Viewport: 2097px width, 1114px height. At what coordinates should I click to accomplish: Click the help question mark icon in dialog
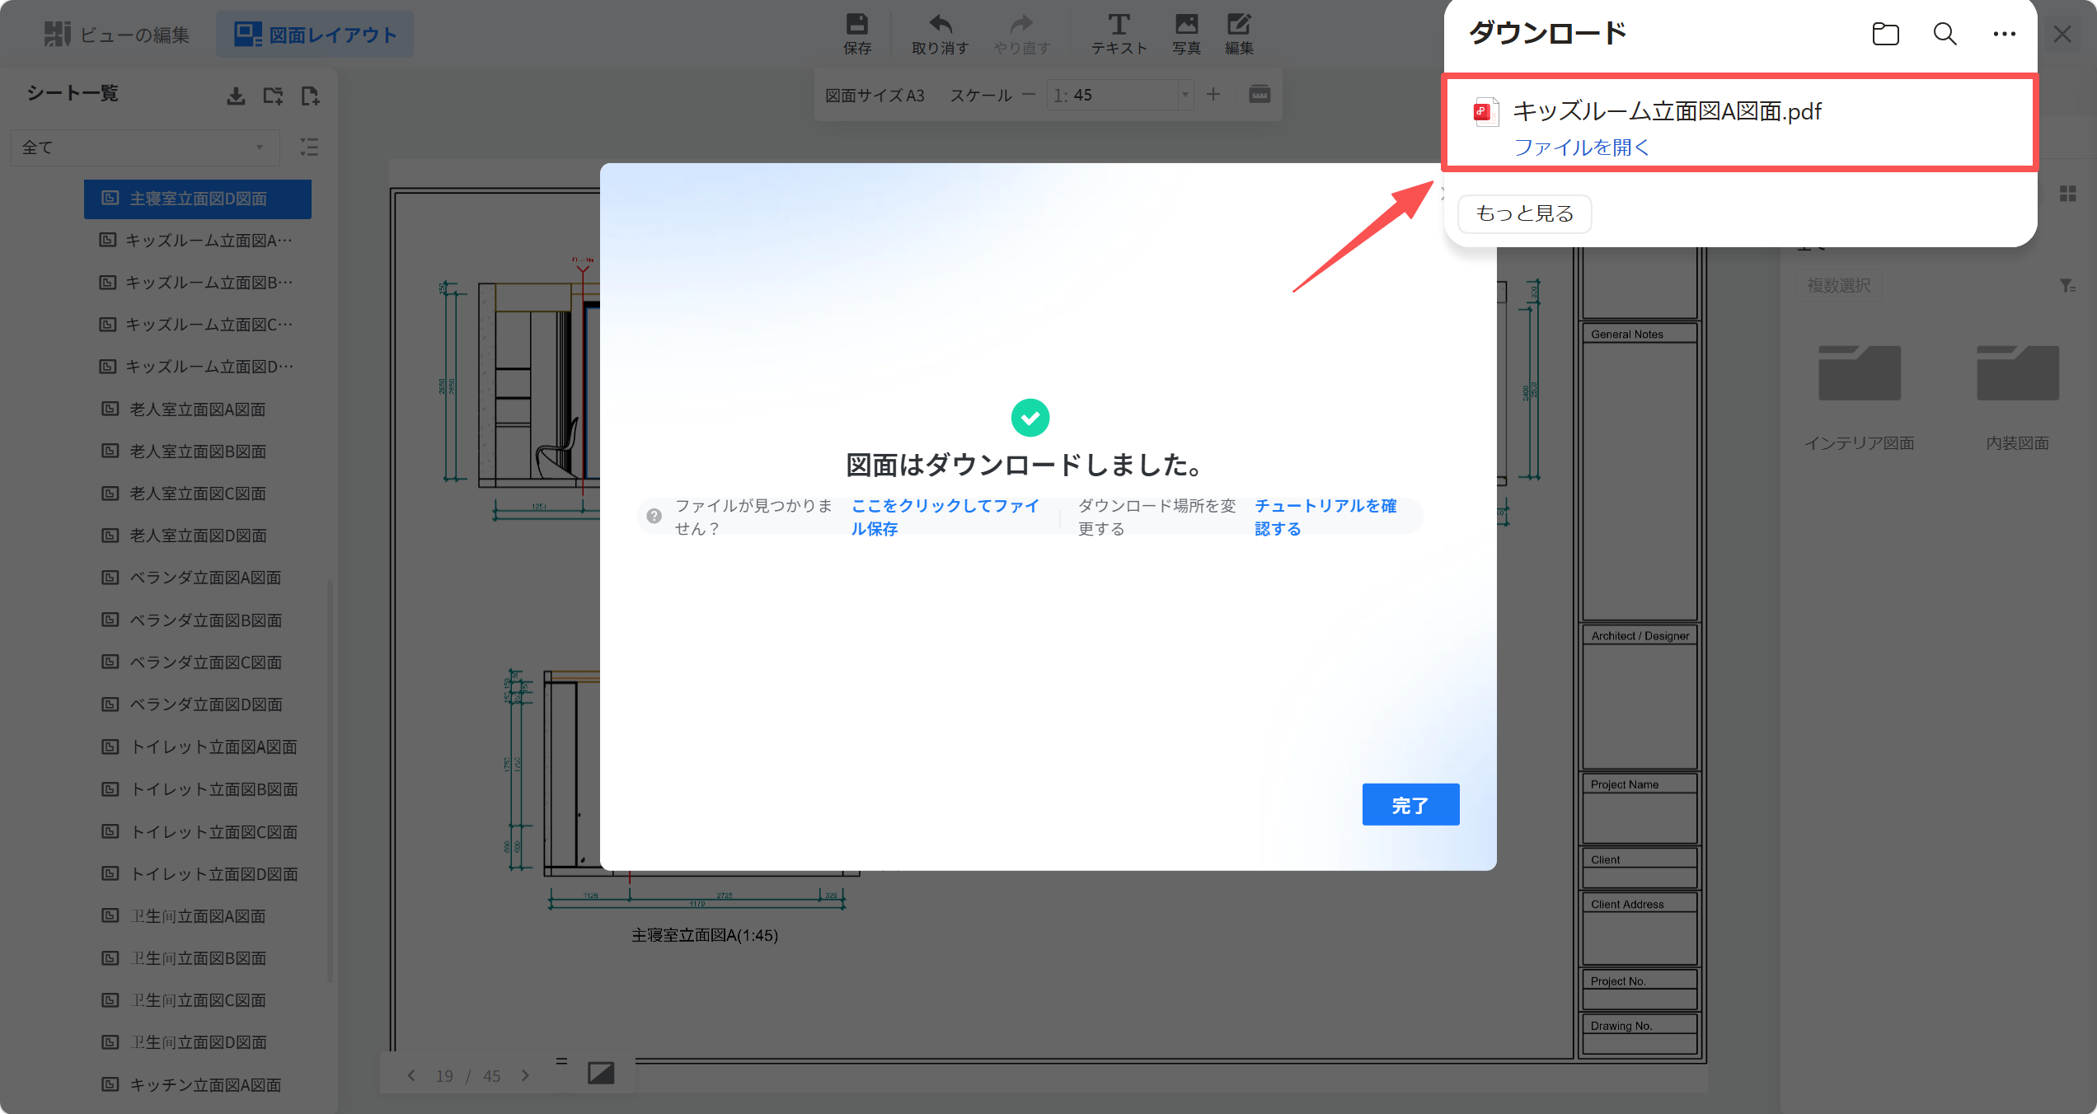coord(654,517)
